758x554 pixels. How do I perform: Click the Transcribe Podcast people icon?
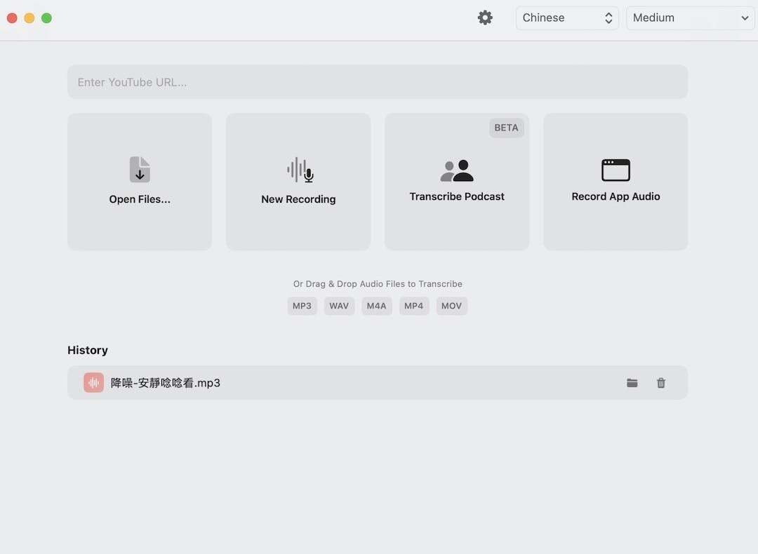point(457,170)
